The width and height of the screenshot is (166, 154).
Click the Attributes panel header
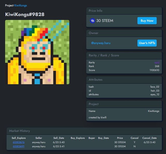coord(124,80)
